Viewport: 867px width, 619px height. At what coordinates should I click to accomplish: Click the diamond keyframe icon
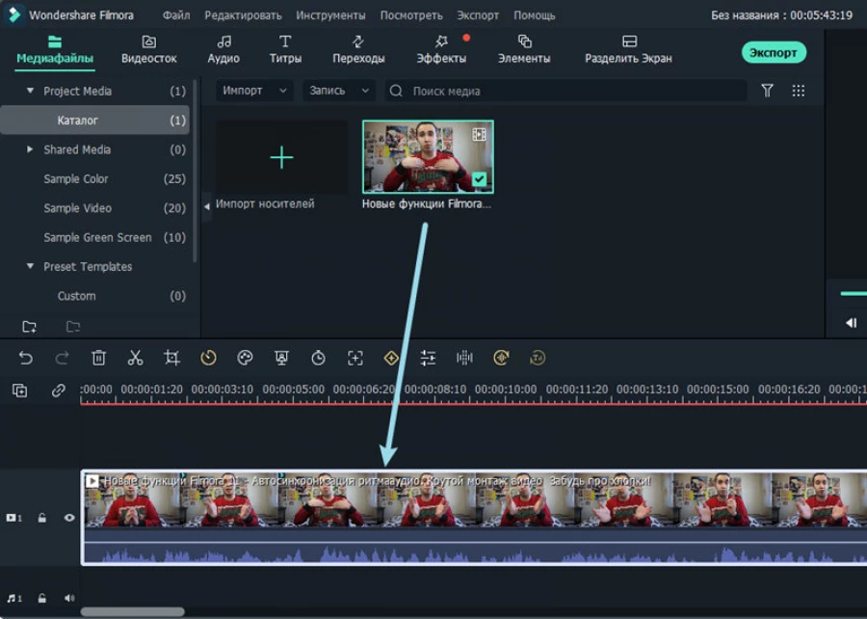click(391, 358)
